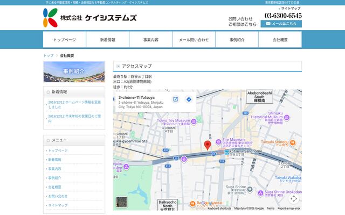Viewport: 345px width, 215px height.
Task: Click sidebar menu link サイトマップ
Action: (x=58, y=205)
